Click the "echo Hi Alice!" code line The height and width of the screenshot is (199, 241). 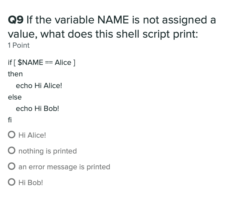[39, 86]
